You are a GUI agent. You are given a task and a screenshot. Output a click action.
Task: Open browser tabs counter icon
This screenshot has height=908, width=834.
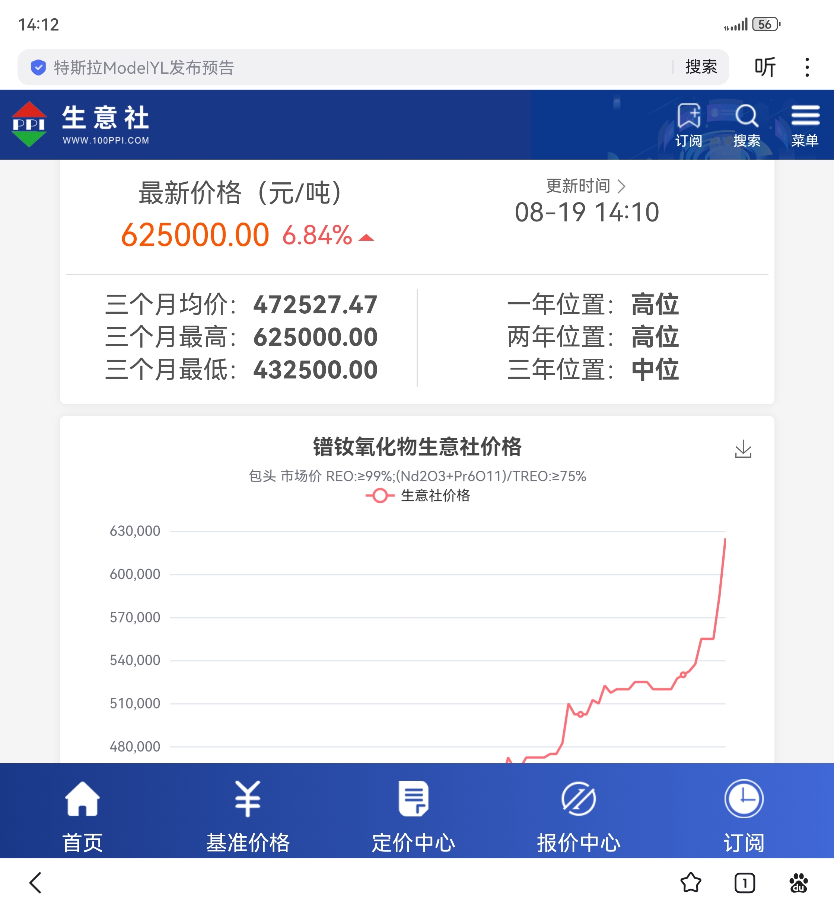745,883
